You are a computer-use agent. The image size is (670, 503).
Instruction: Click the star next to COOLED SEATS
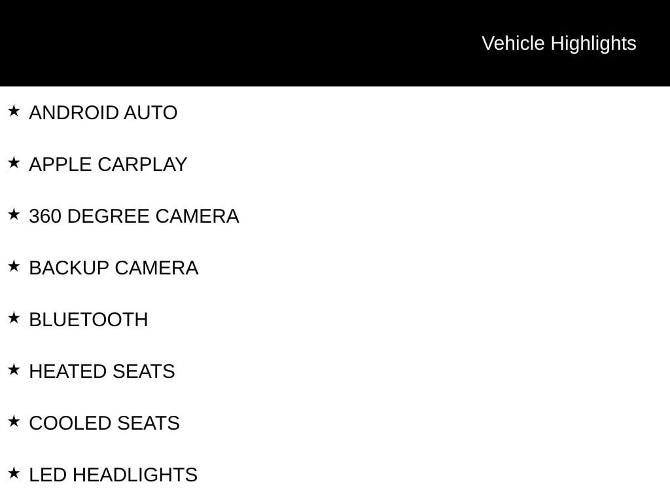(14, 422)
